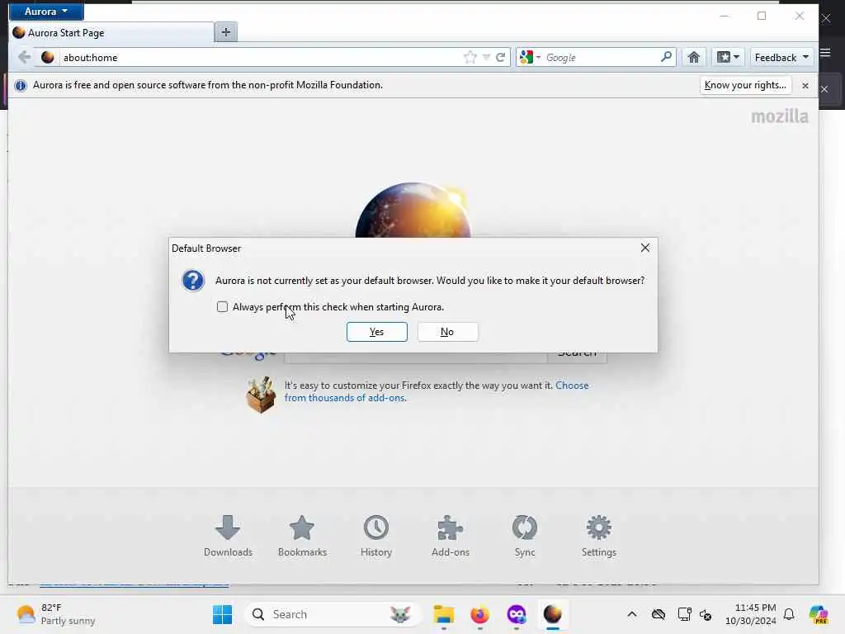The height and width of the screenshot is (634, 845).
Task: Open Settings from the start page
Action: click(x=599, y=536)
